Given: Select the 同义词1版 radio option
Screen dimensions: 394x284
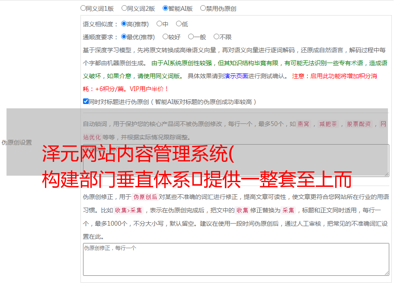Looking at the screenshot, I should pyautogui.click(x=83, y=8).
